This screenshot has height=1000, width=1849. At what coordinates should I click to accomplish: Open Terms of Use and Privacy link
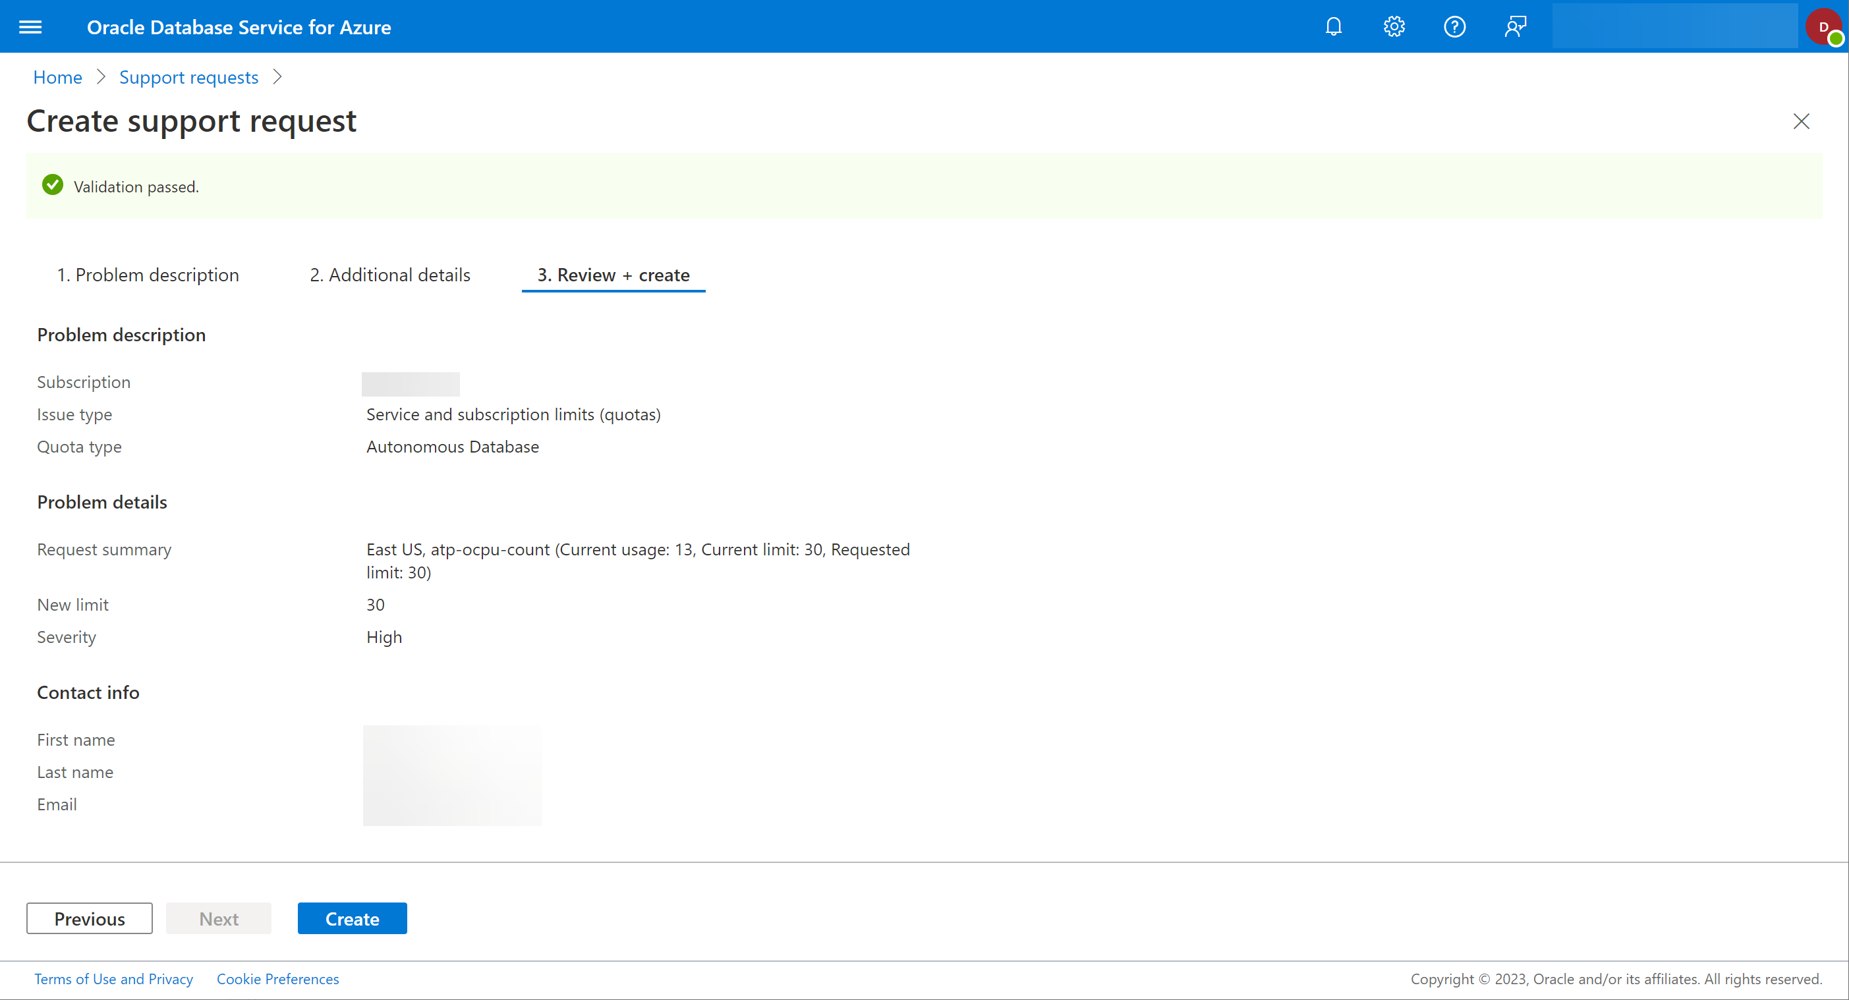point(113,978)
